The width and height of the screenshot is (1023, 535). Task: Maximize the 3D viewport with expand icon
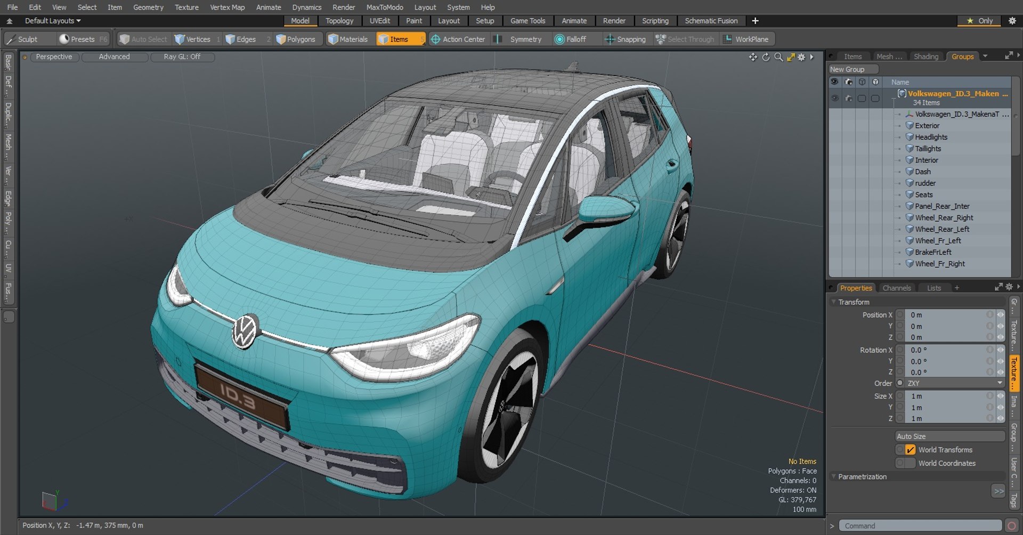click(791, 57)
